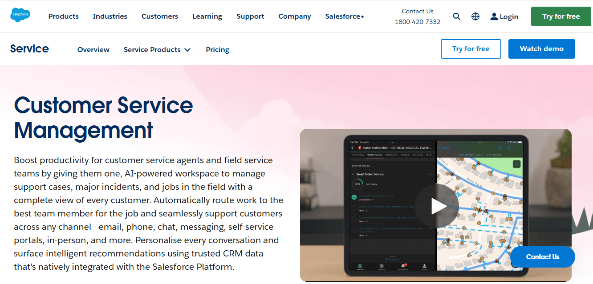Open the Company menu
This screenshot has width=593, height=284.
(295, 16)
